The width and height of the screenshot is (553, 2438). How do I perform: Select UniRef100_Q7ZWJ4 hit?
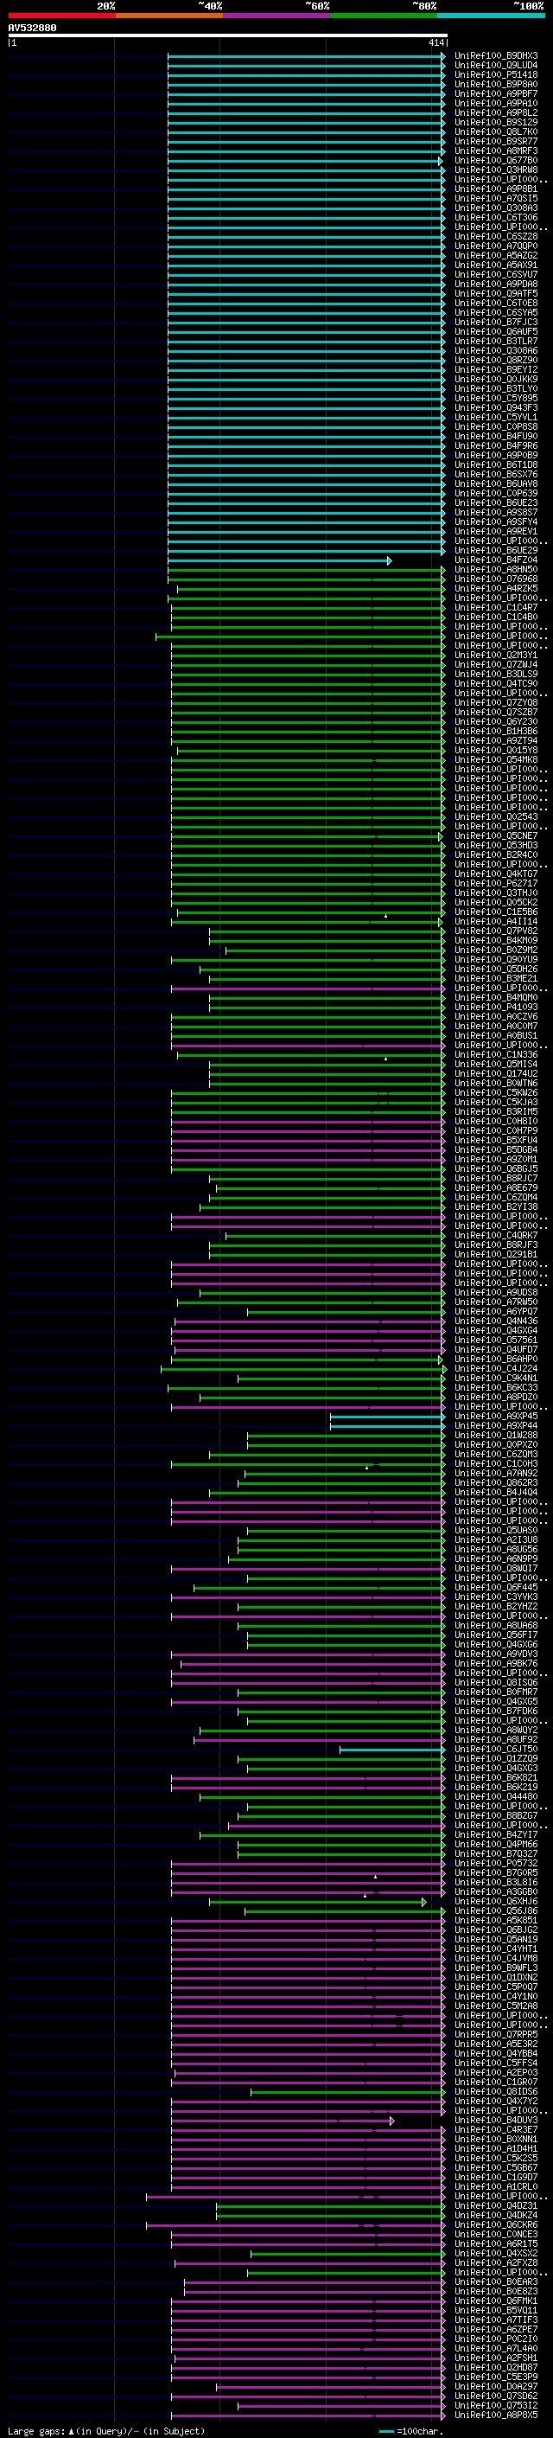pyautogui.click(x=496, y=664)
